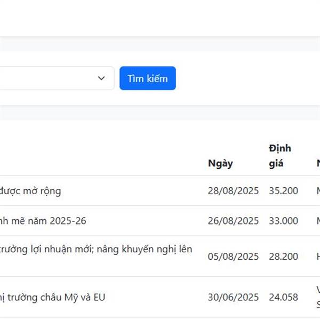The height and width of the screenshot is (320, 320).
Task: Open the report ending in 'được mở rộng'
Action: coord(30,191)
